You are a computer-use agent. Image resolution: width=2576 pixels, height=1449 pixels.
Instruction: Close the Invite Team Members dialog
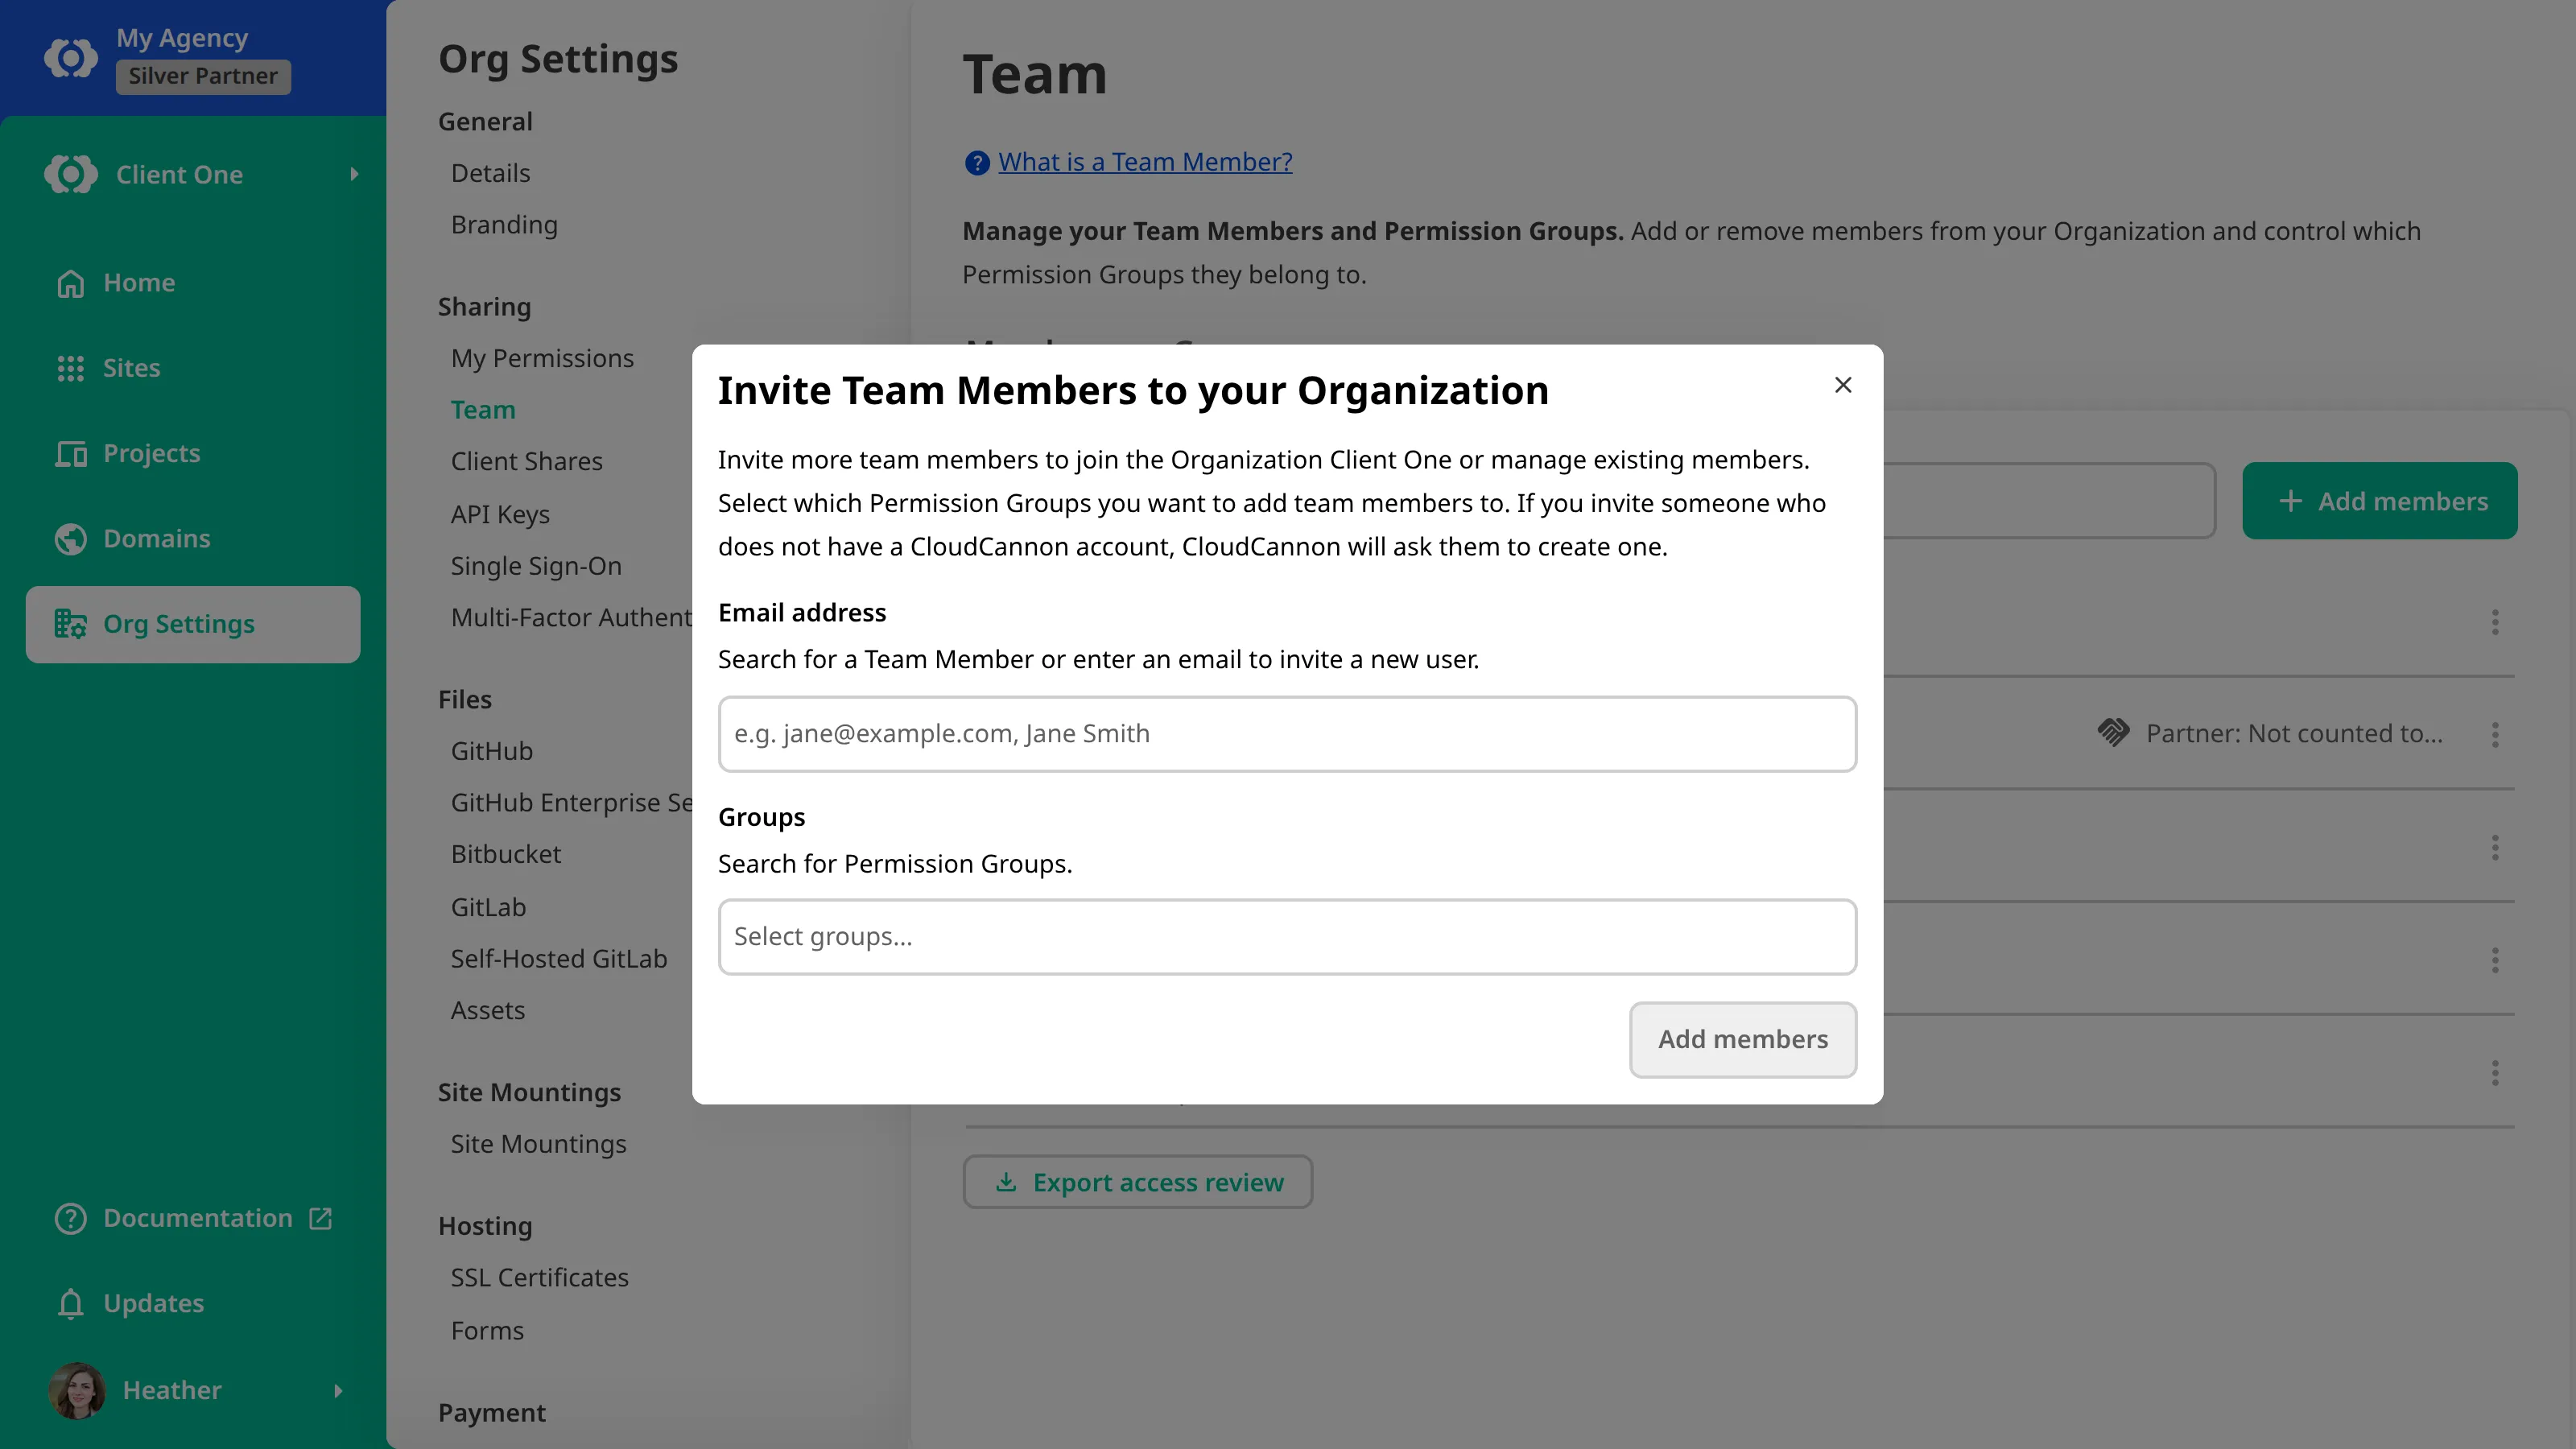click(x=1843, y=385)
